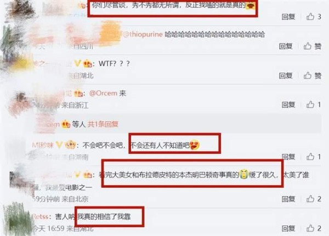Reply to the 本杰明巴顿奇事 comment
Viewport: 329px width, 236px height.
[x=288, y=199]
